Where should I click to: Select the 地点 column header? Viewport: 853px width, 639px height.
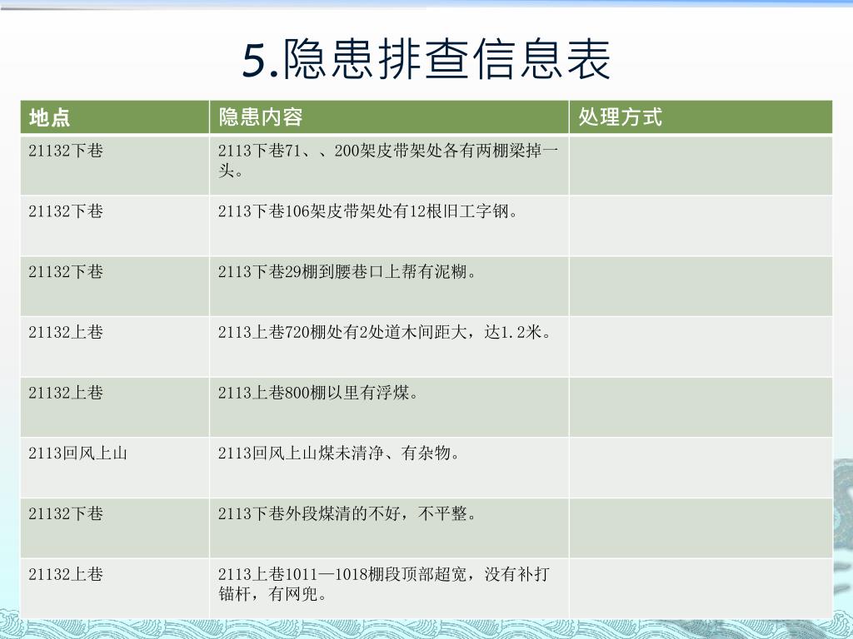(115, 116)
